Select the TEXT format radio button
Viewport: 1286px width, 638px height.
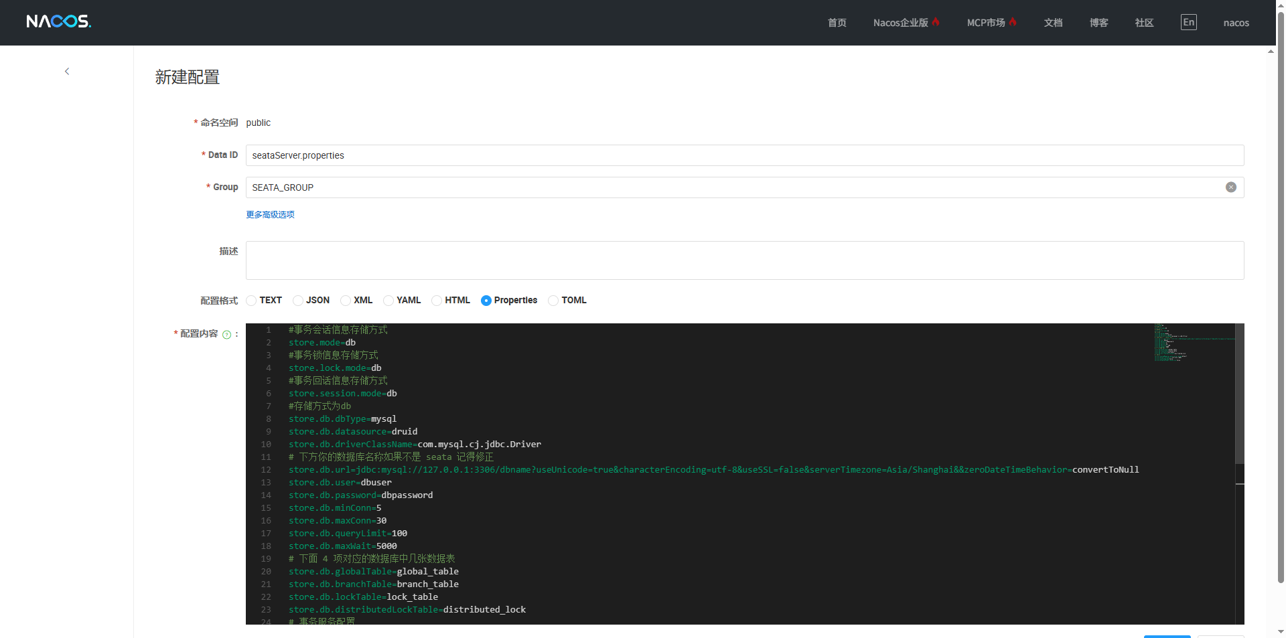tap(252, 301)
